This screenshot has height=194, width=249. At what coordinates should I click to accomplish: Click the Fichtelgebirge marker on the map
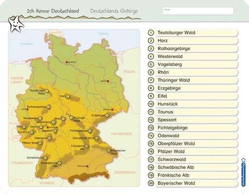coord(90,130)
